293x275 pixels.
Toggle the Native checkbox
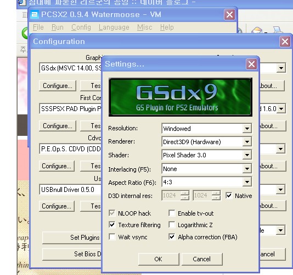coord(229,196)
